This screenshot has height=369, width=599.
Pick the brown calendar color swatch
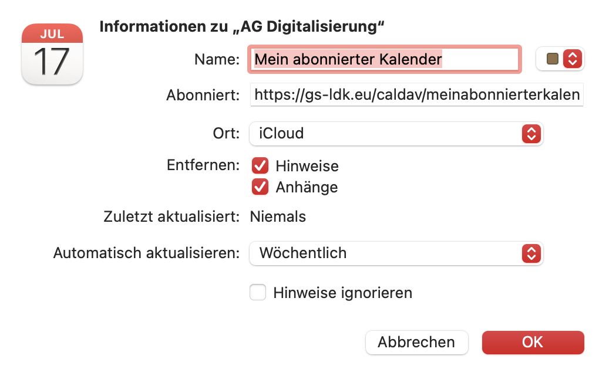tap(552, 59)
